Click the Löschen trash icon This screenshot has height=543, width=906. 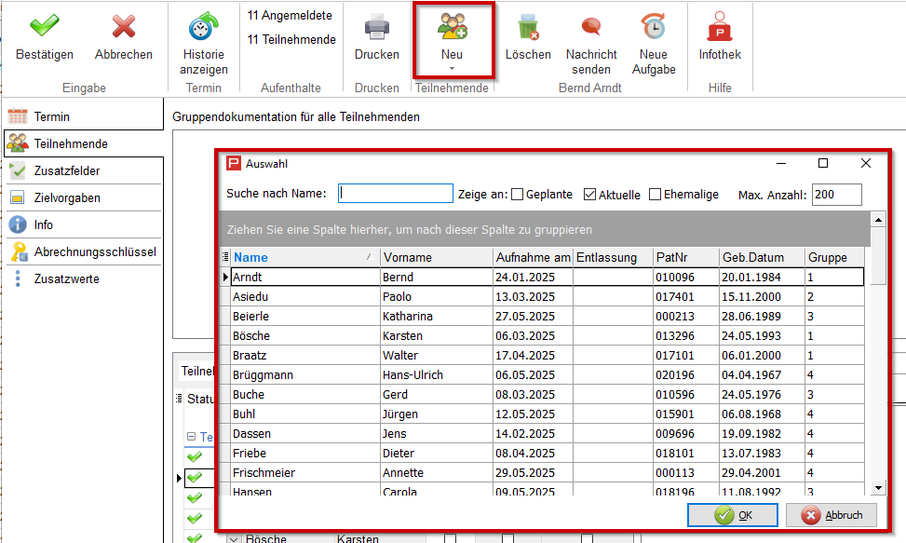pyautogui.click(x=528, y=28)
